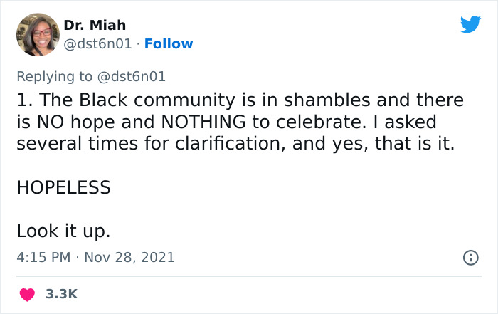Follow the account via Follow link
The image size is (498, 314).
pos(169,44)
